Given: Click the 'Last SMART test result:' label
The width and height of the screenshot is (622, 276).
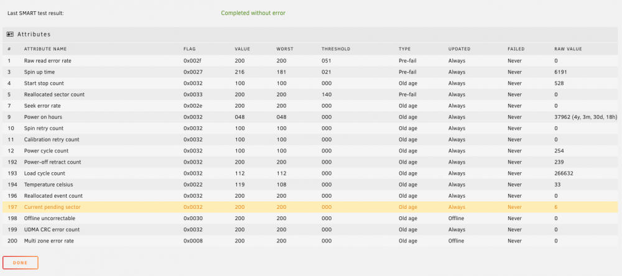Looking at the screenshot, I should point(35,13).
